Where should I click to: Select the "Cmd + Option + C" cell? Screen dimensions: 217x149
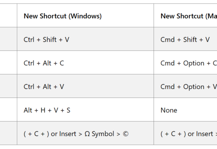(185, 62)
